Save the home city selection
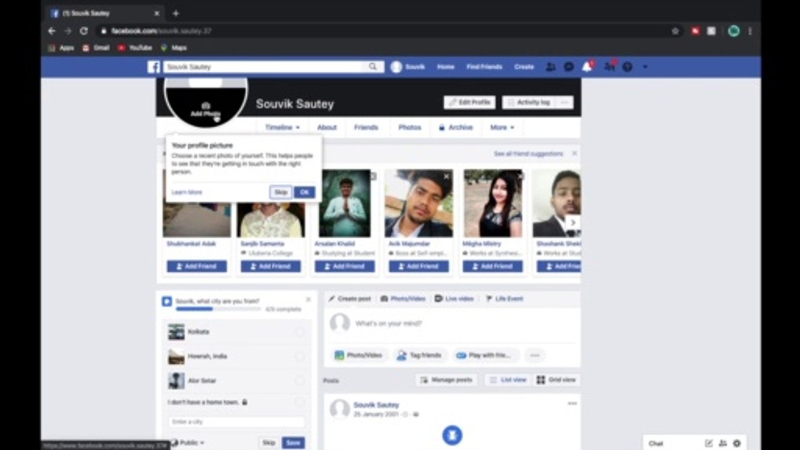The image size is (800, 450). pos(293,442)
